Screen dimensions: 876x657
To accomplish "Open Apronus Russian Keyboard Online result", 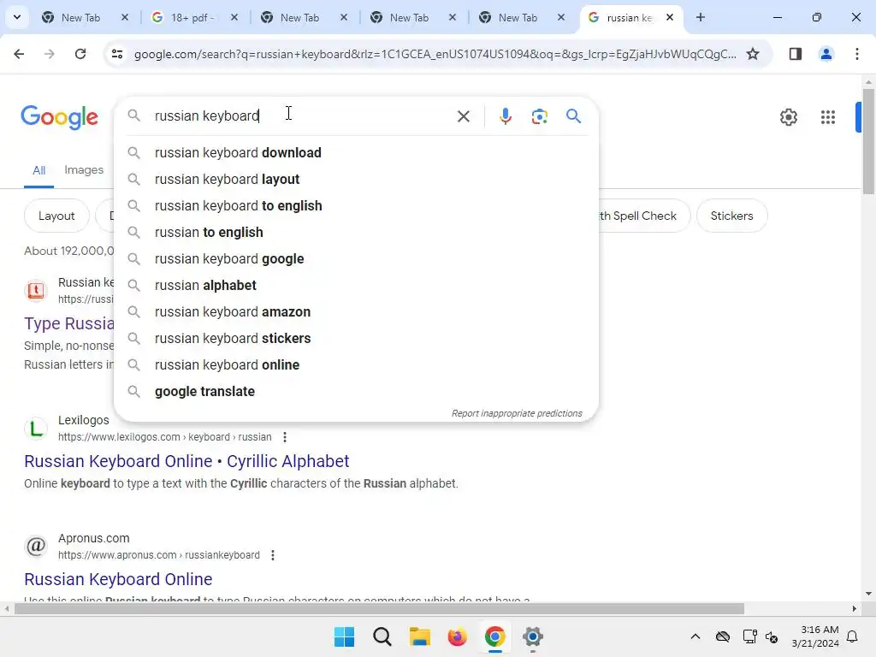I will tap(118, 579).
